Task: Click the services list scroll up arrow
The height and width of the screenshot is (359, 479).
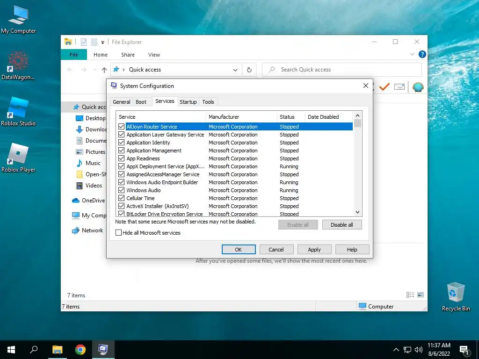Action: click(357, 115)
